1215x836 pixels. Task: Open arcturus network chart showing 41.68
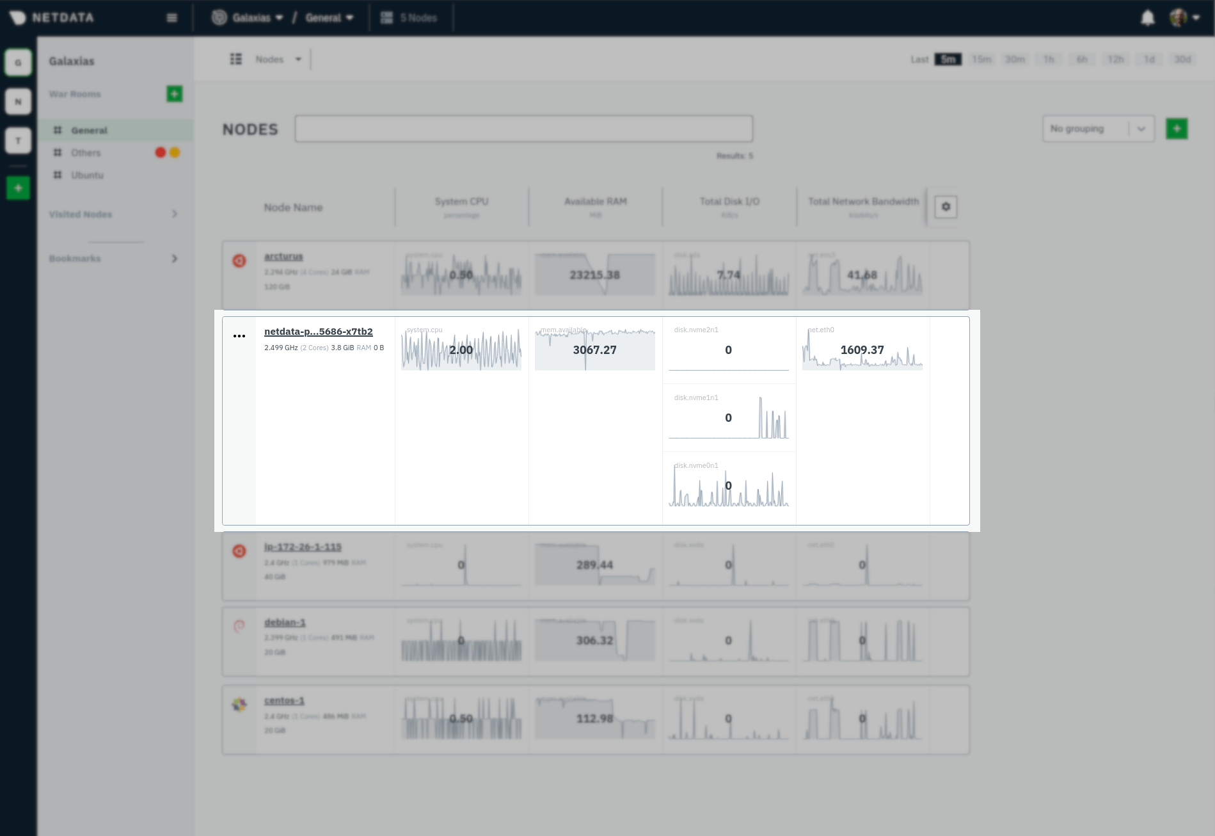[862, 275]
